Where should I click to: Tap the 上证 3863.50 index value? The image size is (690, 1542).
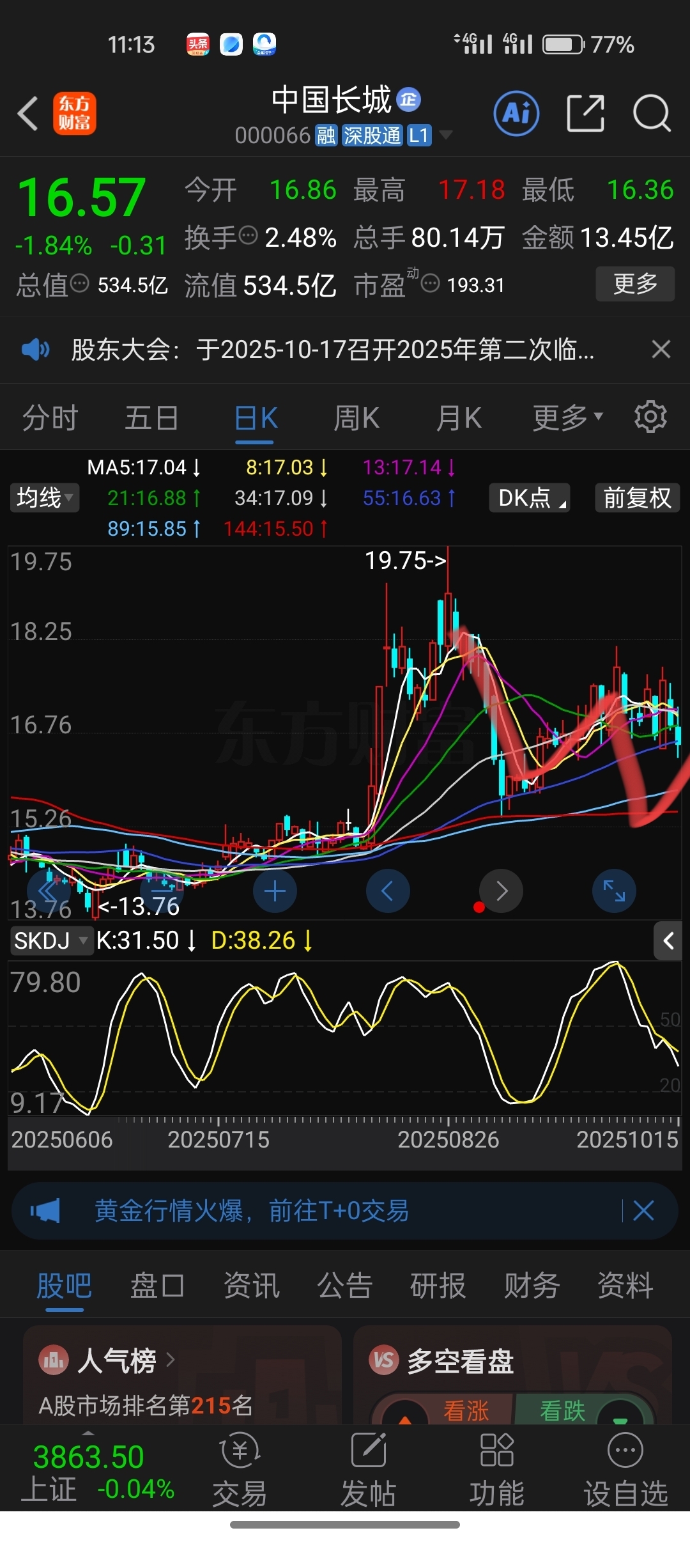89,1457
